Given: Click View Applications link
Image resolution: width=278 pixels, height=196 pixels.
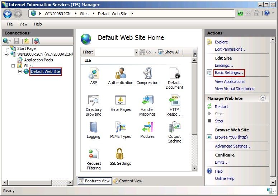Looking at the screenshot, I should [230, 81].
